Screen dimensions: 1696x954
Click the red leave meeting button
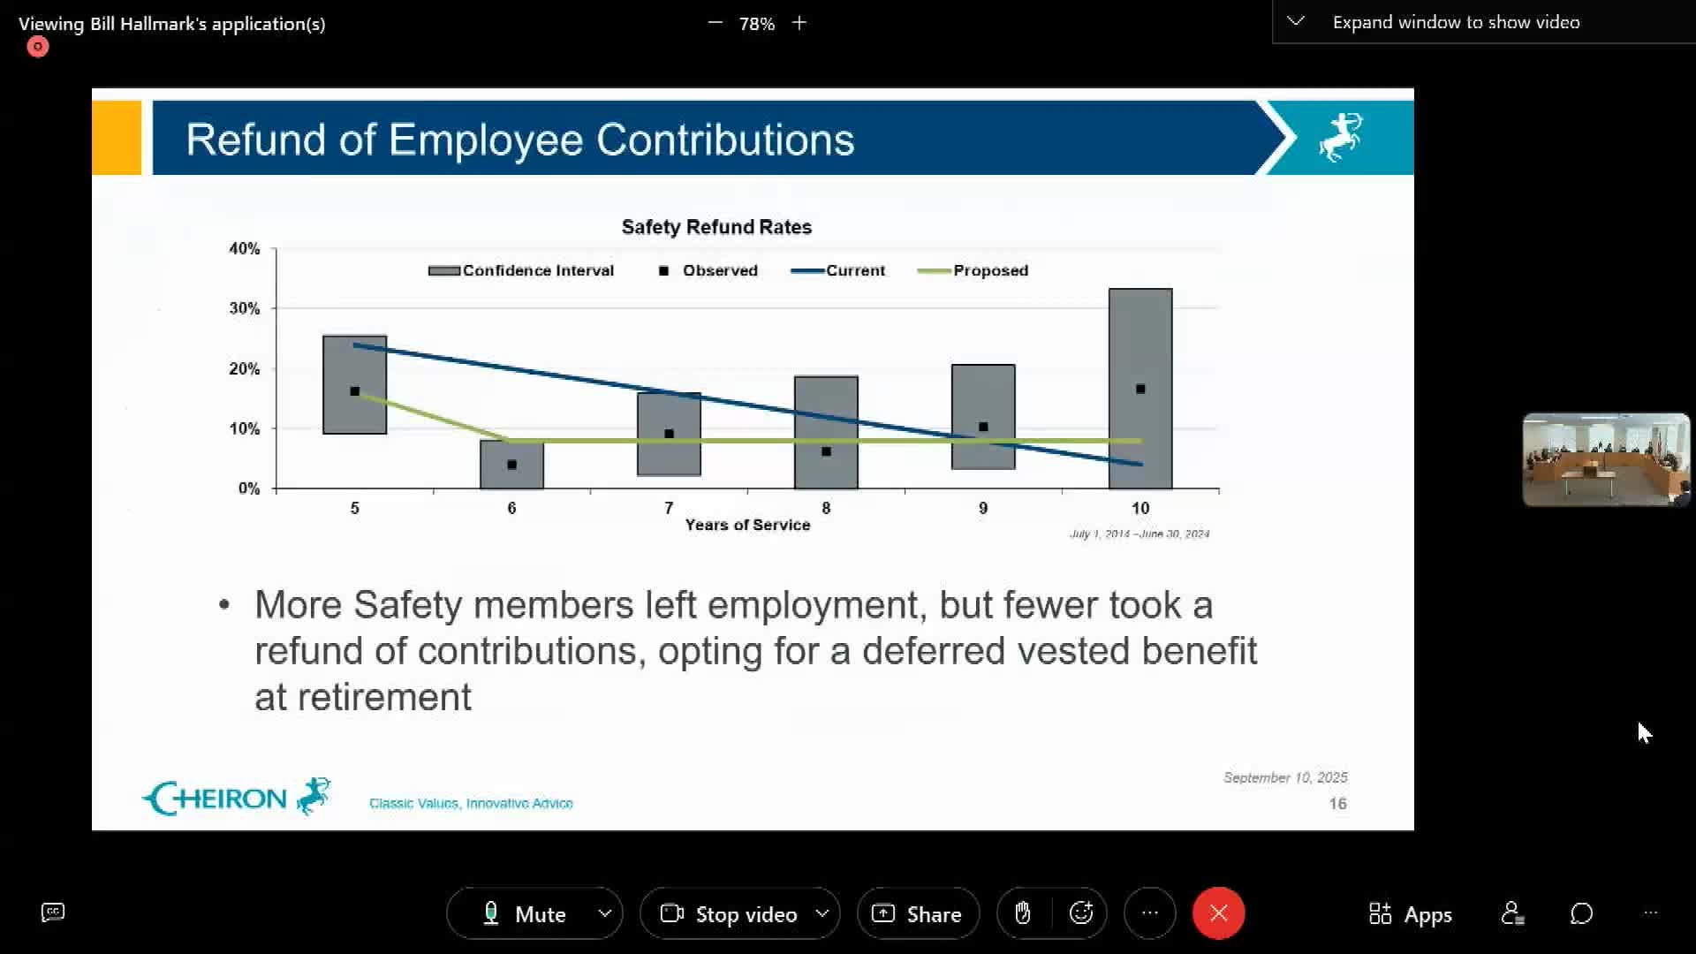click(1218, 913)
